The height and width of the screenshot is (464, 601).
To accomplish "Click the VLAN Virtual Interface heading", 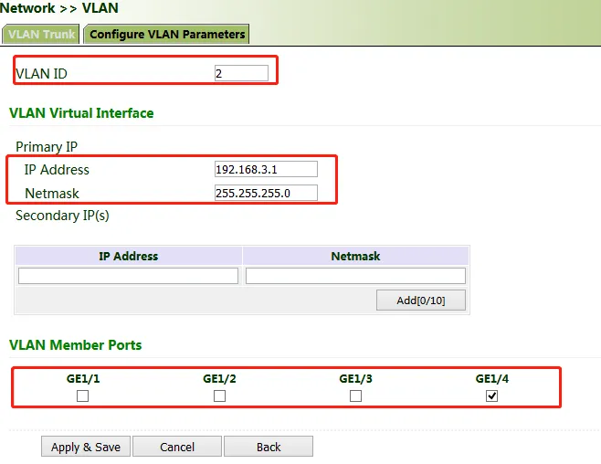I will (x=81, y=113).
